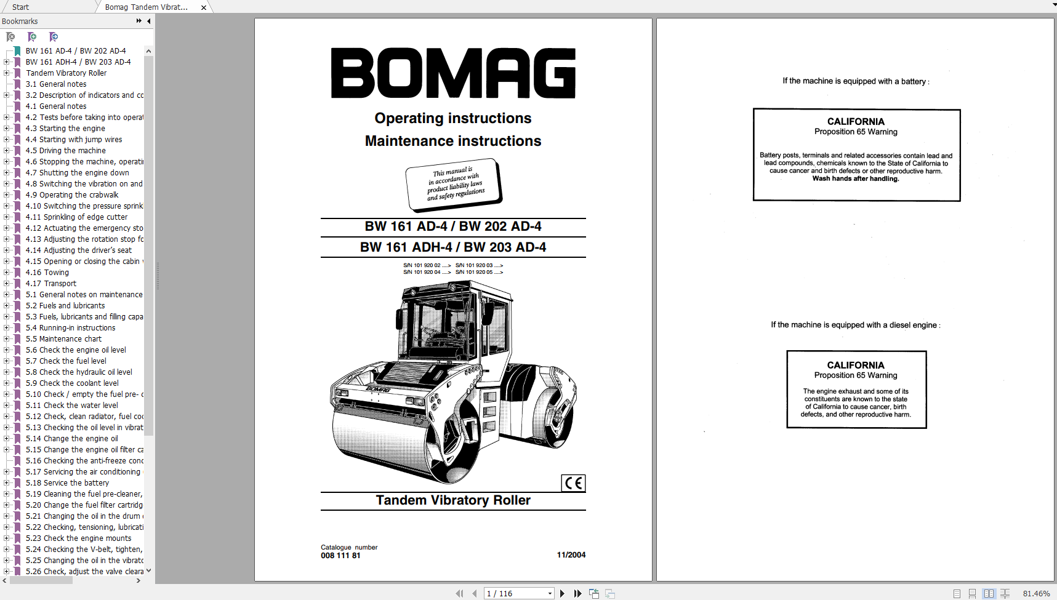Viewport: 1057px width, 600px height.
Task: Expand the Tandem Vibratory Roller bookmark node
Action: [x=7, y=73]
